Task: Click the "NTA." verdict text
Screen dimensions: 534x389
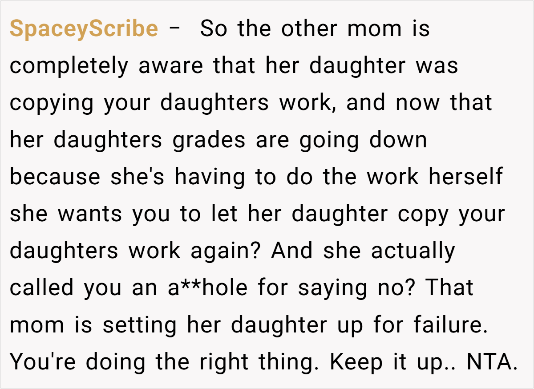Action: (x=492, y=361)
